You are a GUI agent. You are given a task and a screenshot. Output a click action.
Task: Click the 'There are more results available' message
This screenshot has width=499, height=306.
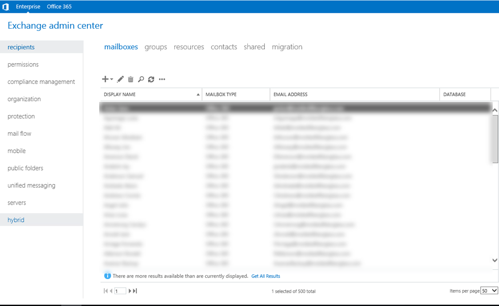tap(180, 276)
